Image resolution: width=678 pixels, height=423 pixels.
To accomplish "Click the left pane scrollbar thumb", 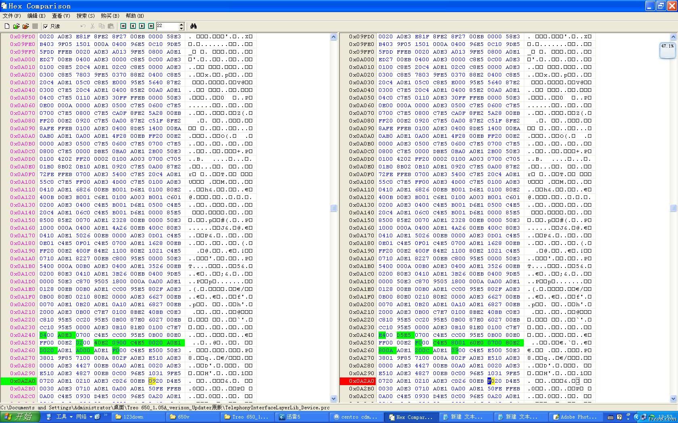I will click(x=334, y=208).
